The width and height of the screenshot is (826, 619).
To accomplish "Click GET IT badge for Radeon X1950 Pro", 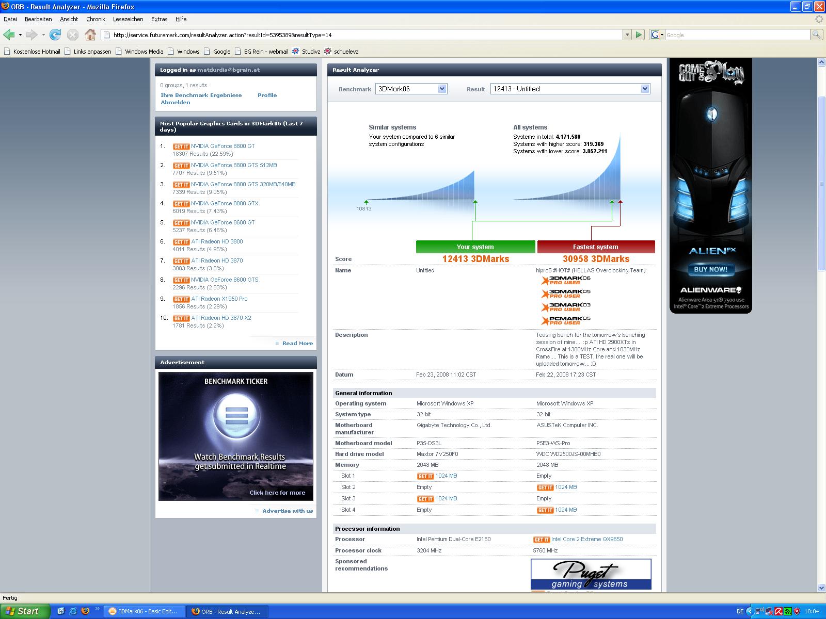I will click(181, 299).
